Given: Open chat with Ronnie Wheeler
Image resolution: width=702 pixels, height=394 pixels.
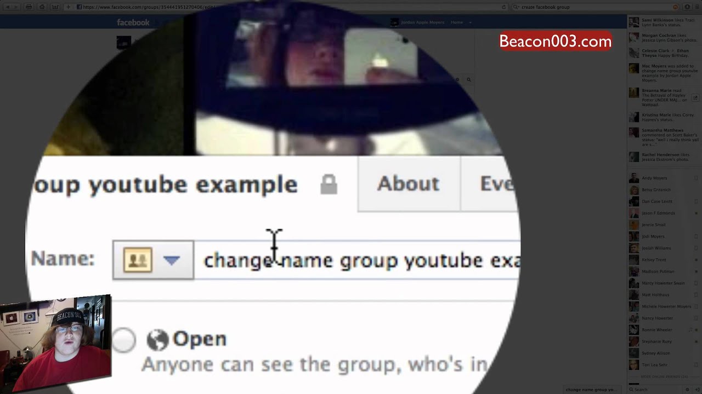Looking at the screenshot, I should tap(664, 330).
